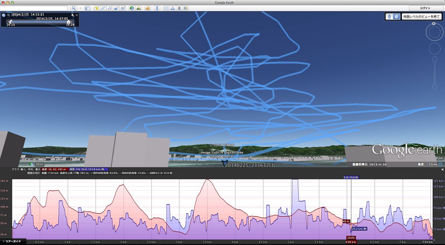Viewport: 445px width, 245px height.
Task: Select the add image overlay tool
Action: pyautogui.click(x=116, y=8)
